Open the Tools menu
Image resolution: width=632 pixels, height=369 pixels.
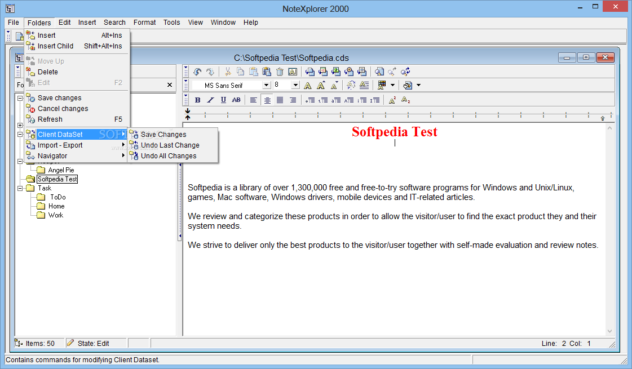pyautogui.click(x=172, y=23)
